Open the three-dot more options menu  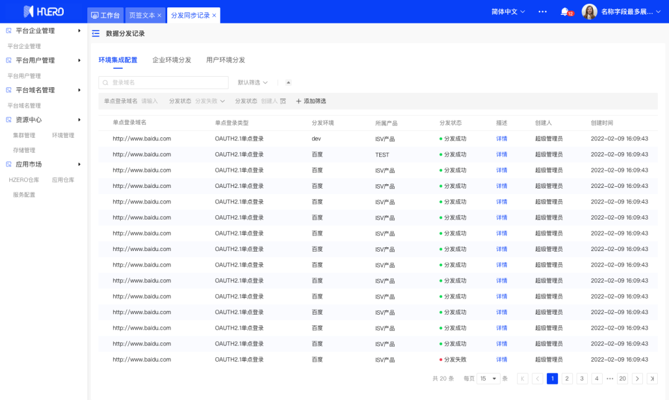click(x=543, y=12)
